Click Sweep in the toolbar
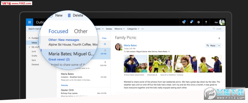 pyautogui.click(x=109, y=29)
